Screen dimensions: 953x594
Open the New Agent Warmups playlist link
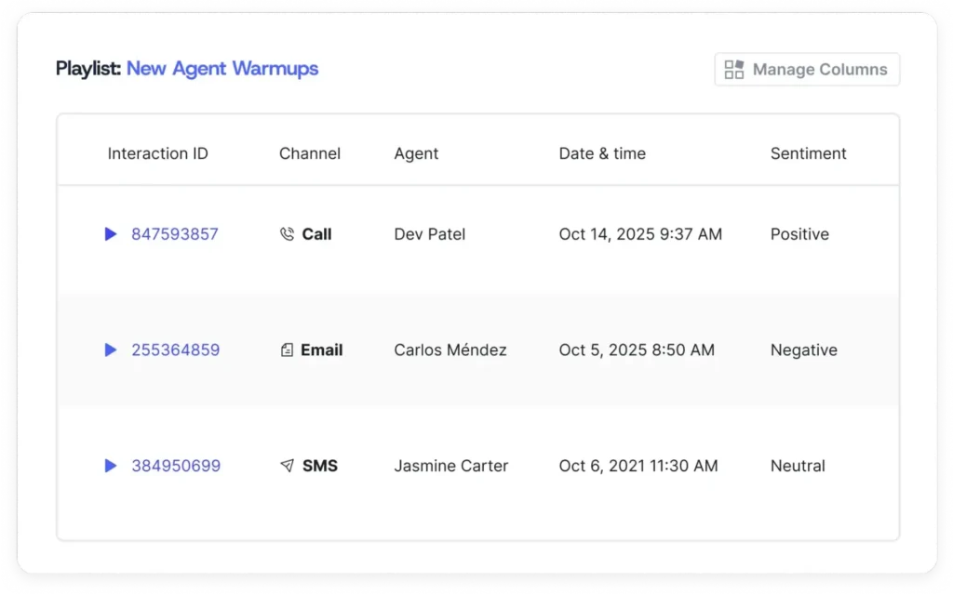click(222, 69)
